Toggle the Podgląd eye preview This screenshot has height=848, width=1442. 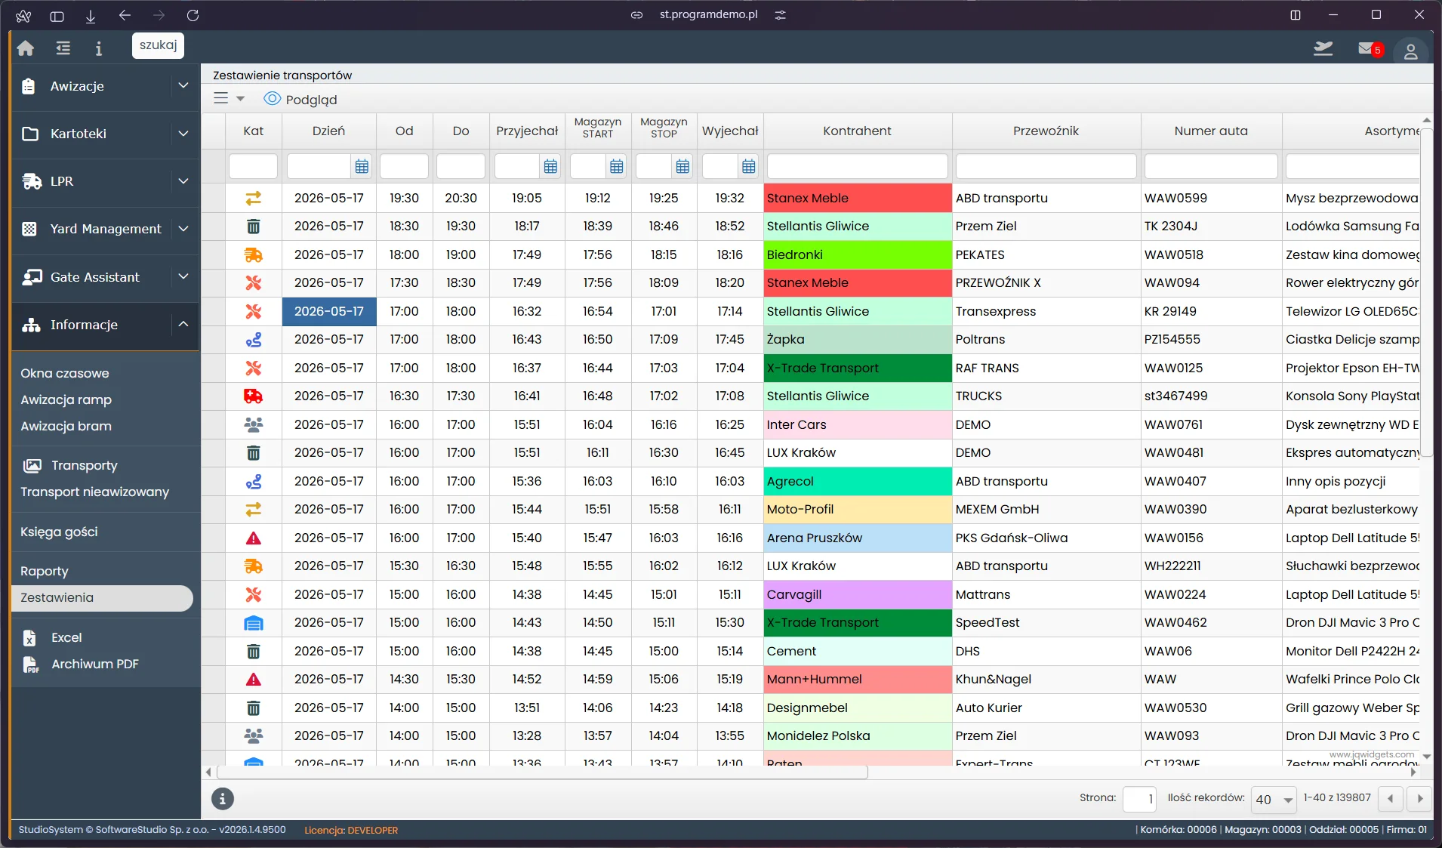pos(300,99)
